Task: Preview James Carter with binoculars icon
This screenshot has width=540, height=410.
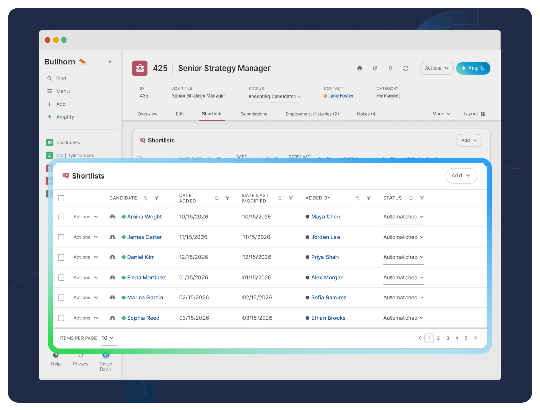Action: click(x=112, y=237)
